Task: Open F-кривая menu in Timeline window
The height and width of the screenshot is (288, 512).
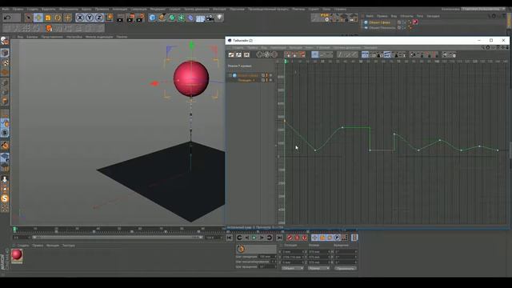Action: [323, 48]
